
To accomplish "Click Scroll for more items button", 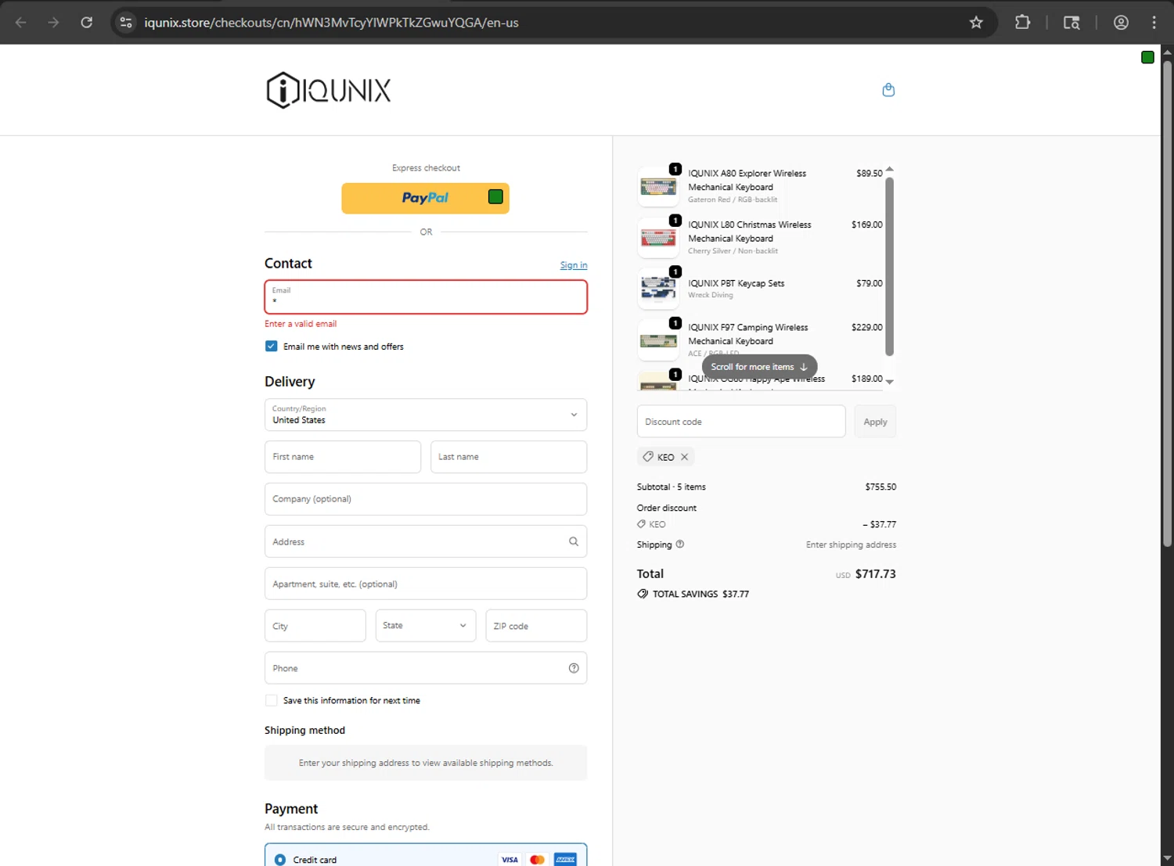I will (759, 367).
